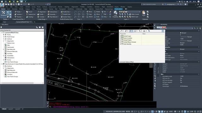Click the Parcel tool in ribbon

(x=29, y=12)
